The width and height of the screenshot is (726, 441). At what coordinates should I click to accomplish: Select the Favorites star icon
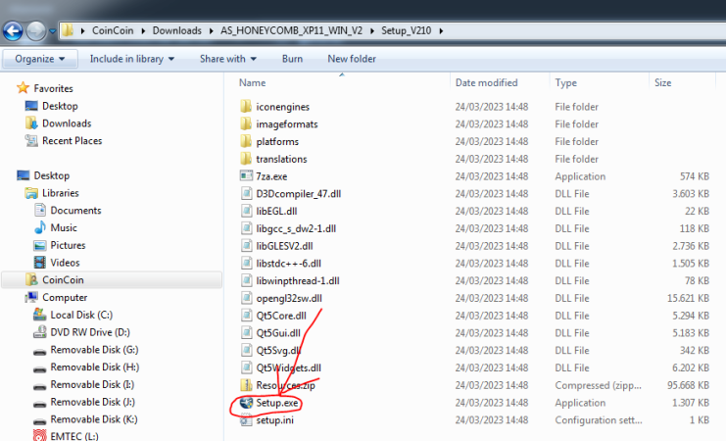[x=23, y=88]
